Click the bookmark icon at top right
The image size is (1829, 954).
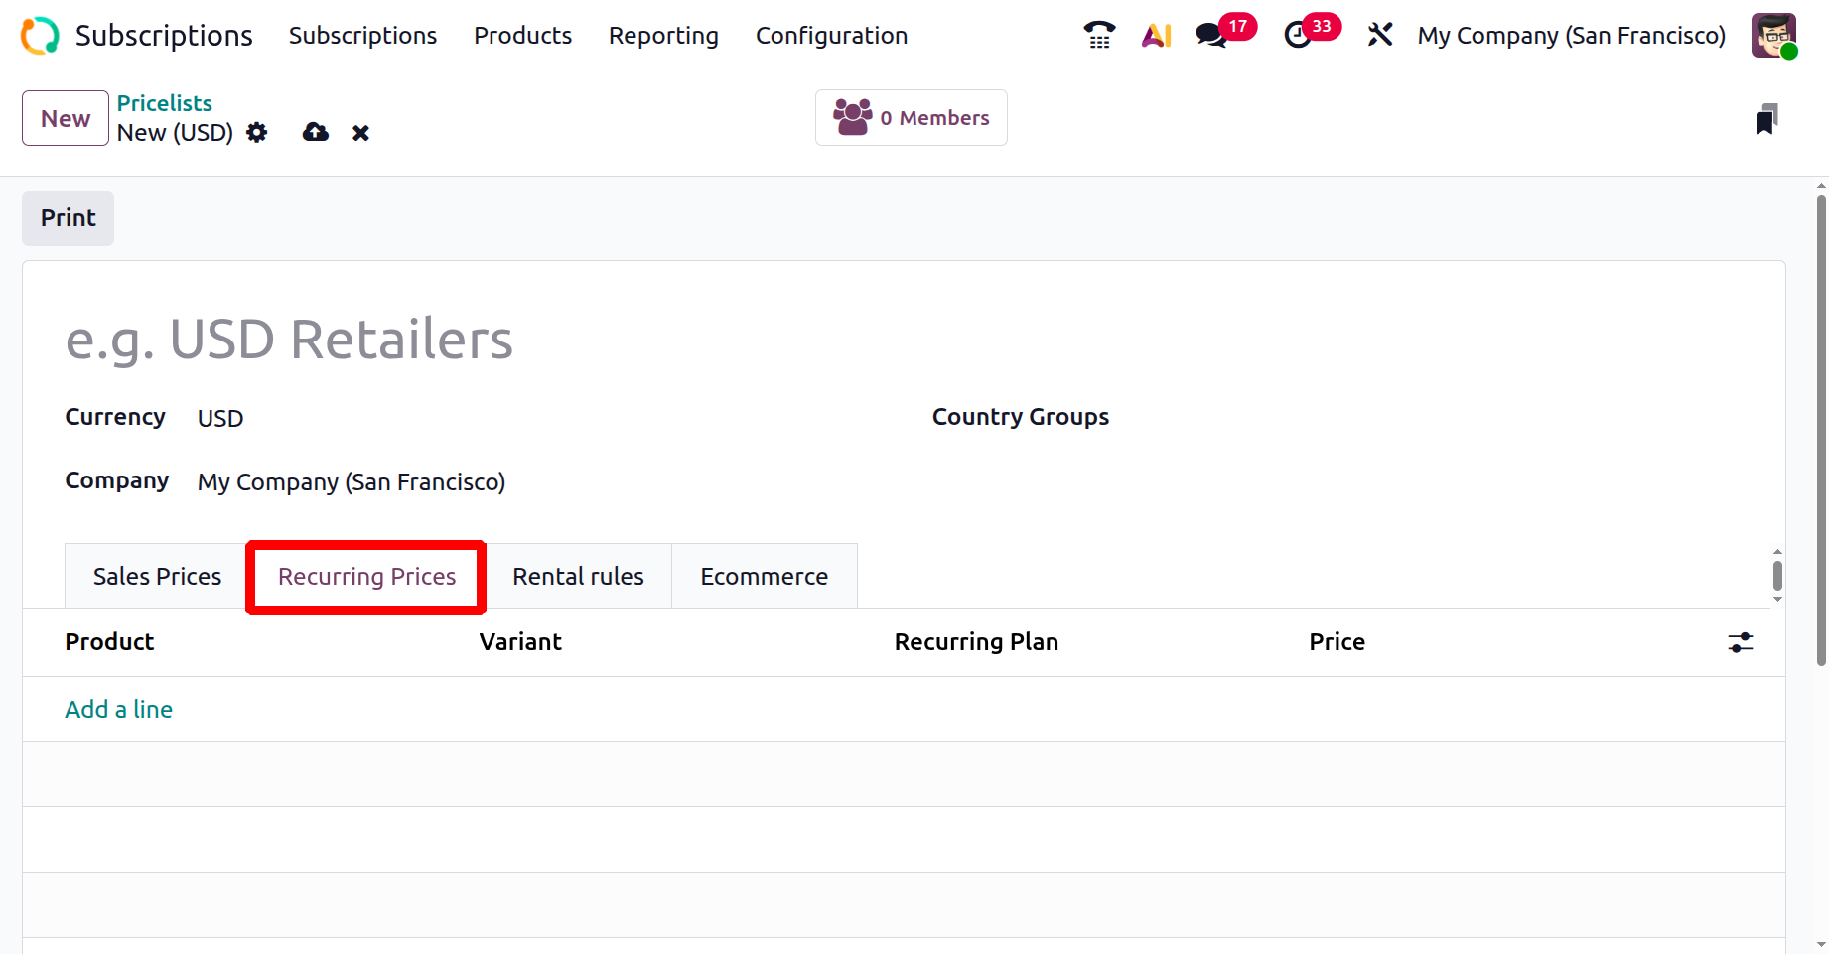click(1765, 119)
